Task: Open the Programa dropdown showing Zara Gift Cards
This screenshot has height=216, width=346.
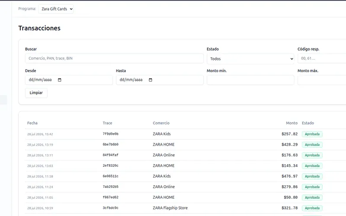Action: 56,9
